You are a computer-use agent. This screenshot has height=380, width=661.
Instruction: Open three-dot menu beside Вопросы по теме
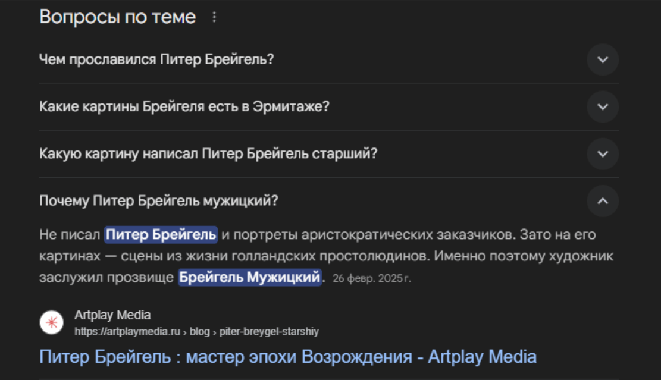pyautogui.click(x=214, y=17)
